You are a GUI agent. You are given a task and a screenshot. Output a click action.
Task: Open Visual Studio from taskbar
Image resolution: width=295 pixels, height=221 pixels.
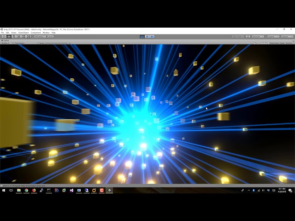[71, 190]
